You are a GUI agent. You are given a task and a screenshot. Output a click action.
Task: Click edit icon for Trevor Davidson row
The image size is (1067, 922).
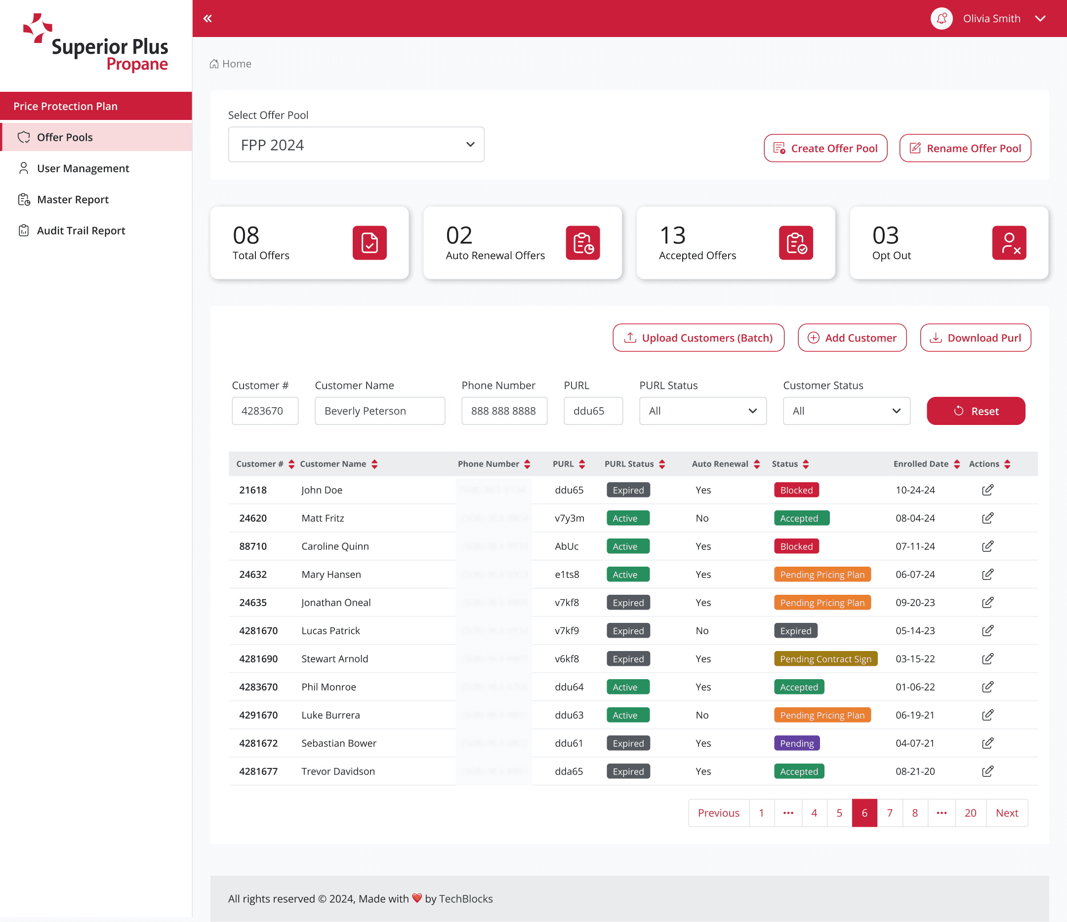987,771
